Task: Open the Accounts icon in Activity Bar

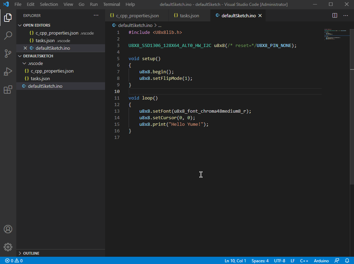Action: 8,229
